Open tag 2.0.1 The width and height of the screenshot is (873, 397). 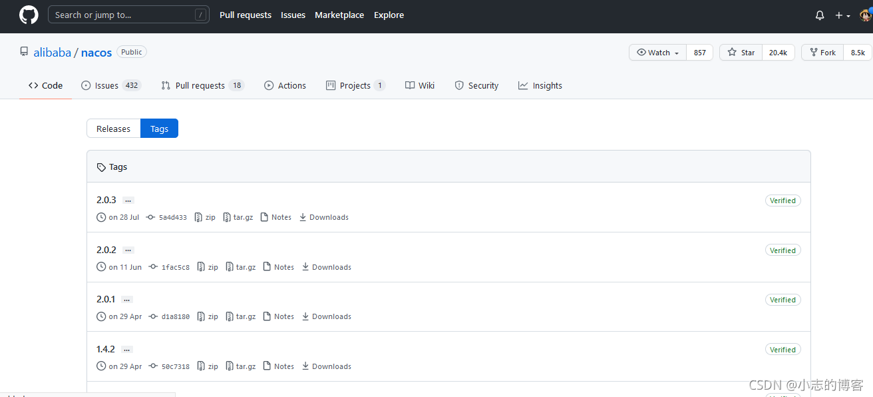tap(106, 299)
